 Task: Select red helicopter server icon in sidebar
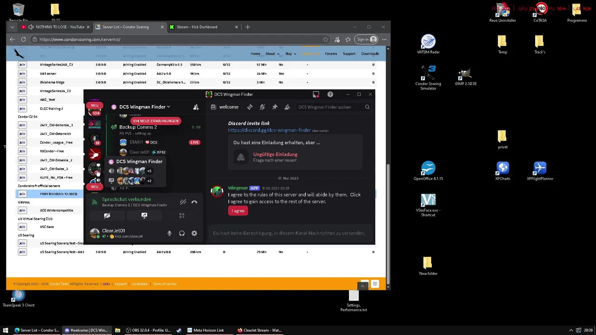click(95, 154)
